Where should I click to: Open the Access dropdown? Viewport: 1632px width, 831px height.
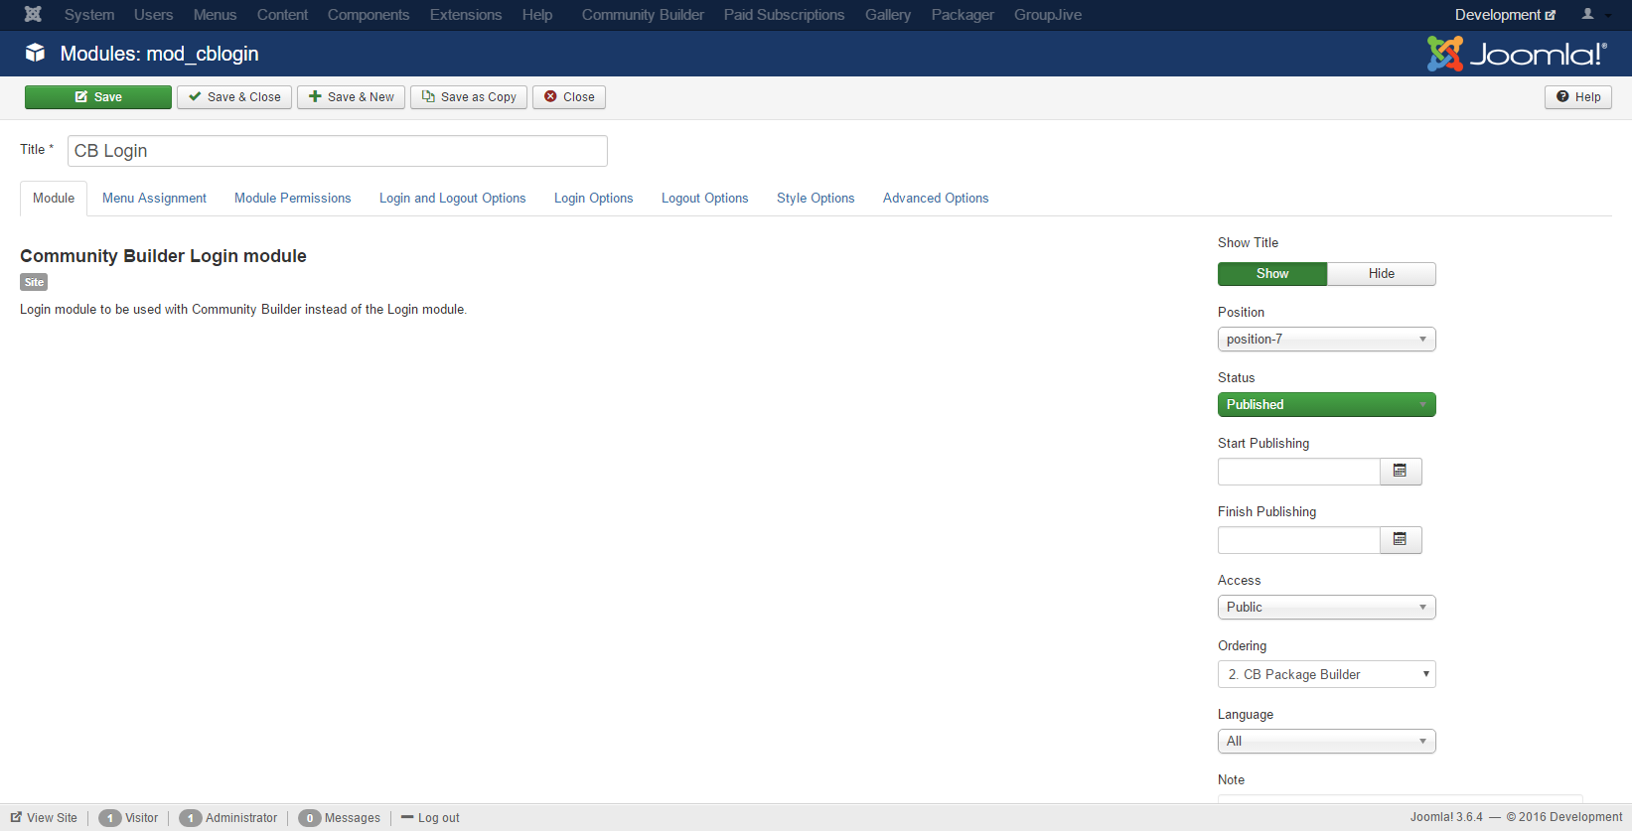click(x=1327, y=608)
